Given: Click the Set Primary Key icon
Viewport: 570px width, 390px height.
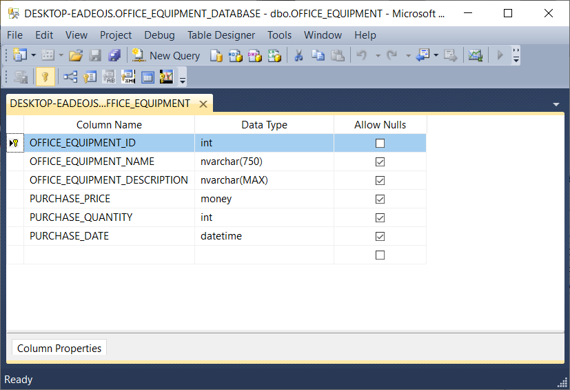Looking at the screenshot, I should click(45, 77).
